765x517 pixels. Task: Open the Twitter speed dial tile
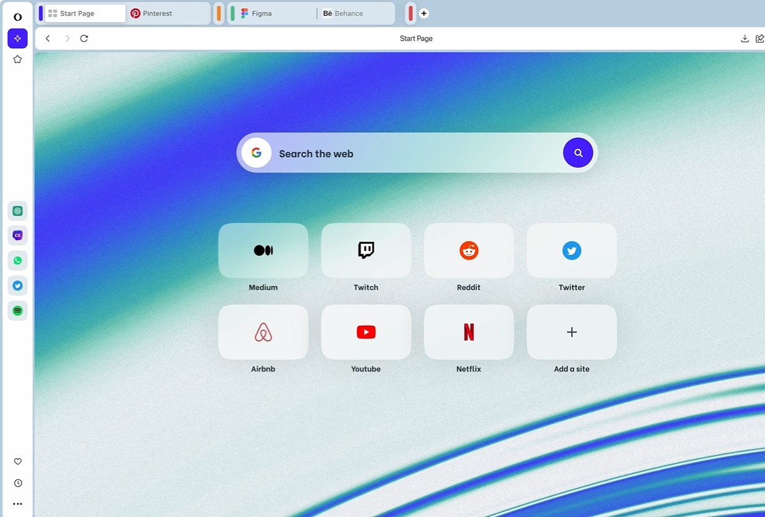572,250
